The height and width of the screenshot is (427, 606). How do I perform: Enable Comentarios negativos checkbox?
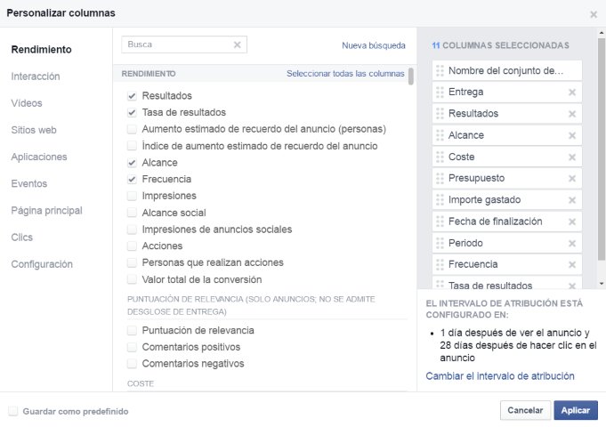click(x=133, y=364)
